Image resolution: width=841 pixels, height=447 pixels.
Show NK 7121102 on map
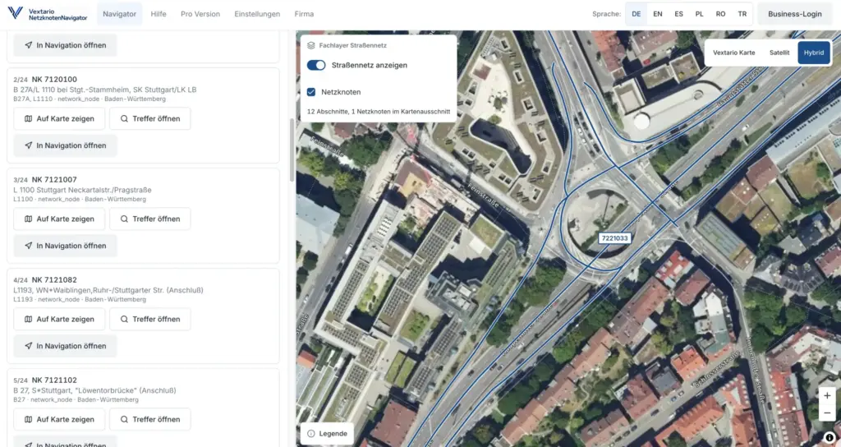pos(59,420)
